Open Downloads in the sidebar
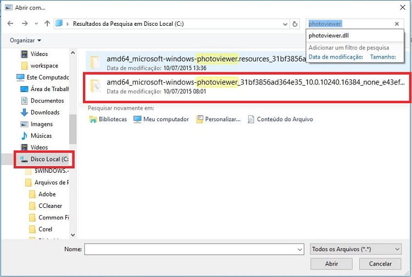 pos(40,112)
